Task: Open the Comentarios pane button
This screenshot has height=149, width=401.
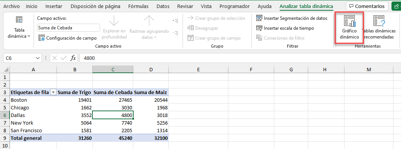Action: pyautogui.click(x=367, y=6)
